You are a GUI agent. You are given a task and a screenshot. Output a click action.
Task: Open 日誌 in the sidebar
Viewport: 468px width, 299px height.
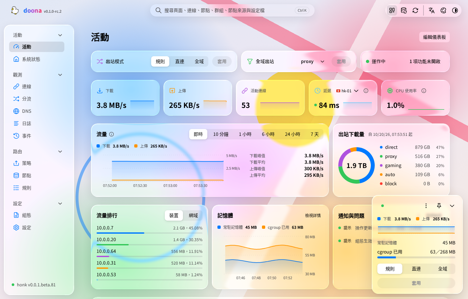(x=37, y=123)
